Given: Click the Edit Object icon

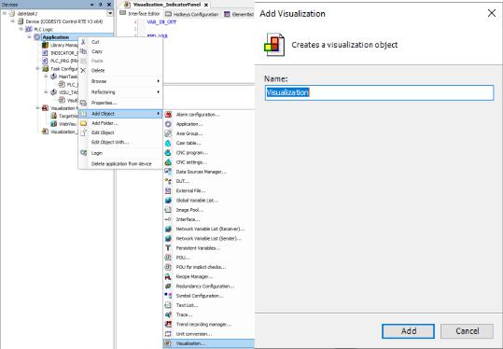Looking at the screenshot, I should pos(83,133).
